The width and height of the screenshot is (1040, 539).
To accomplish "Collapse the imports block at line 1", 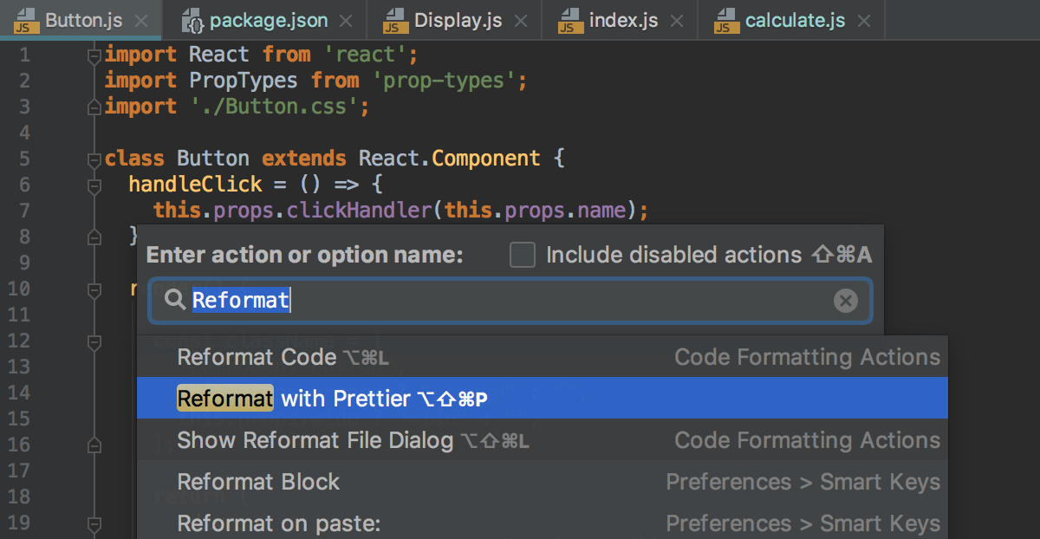I will [x=93, y=54].
